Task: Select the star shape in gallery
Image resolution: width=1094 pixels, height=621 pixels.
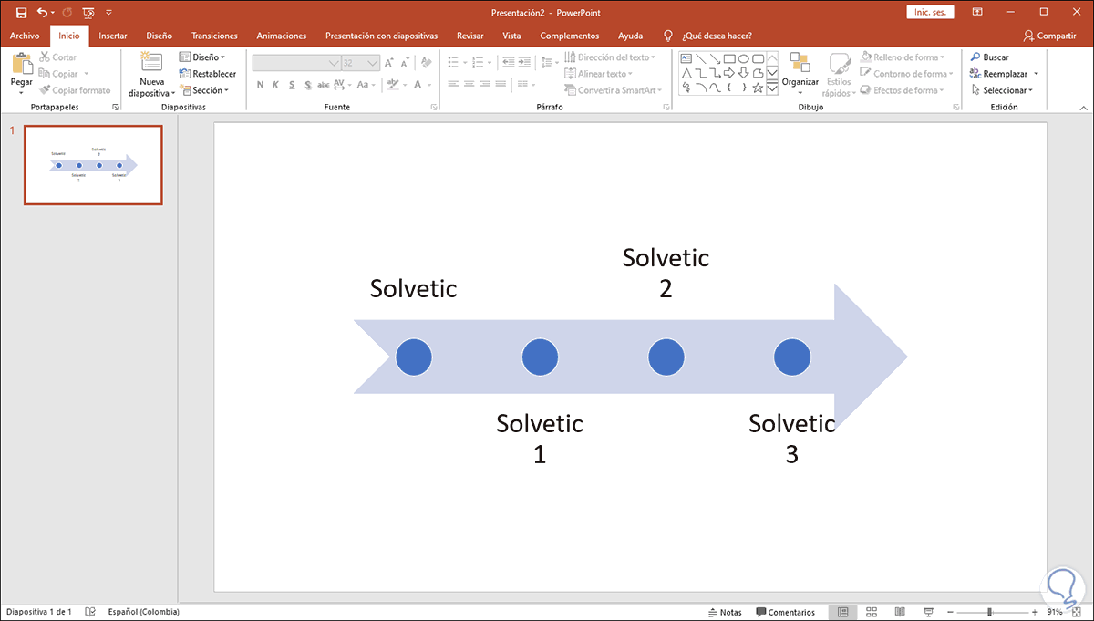Action: coord(757,88)
